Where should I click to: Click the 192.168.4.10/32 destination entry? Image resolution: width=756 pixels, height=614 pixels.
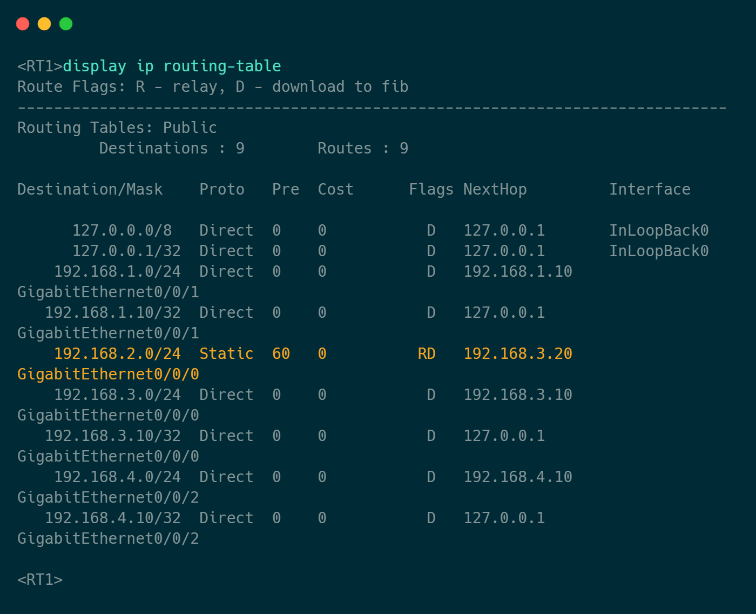coord(112,518)
